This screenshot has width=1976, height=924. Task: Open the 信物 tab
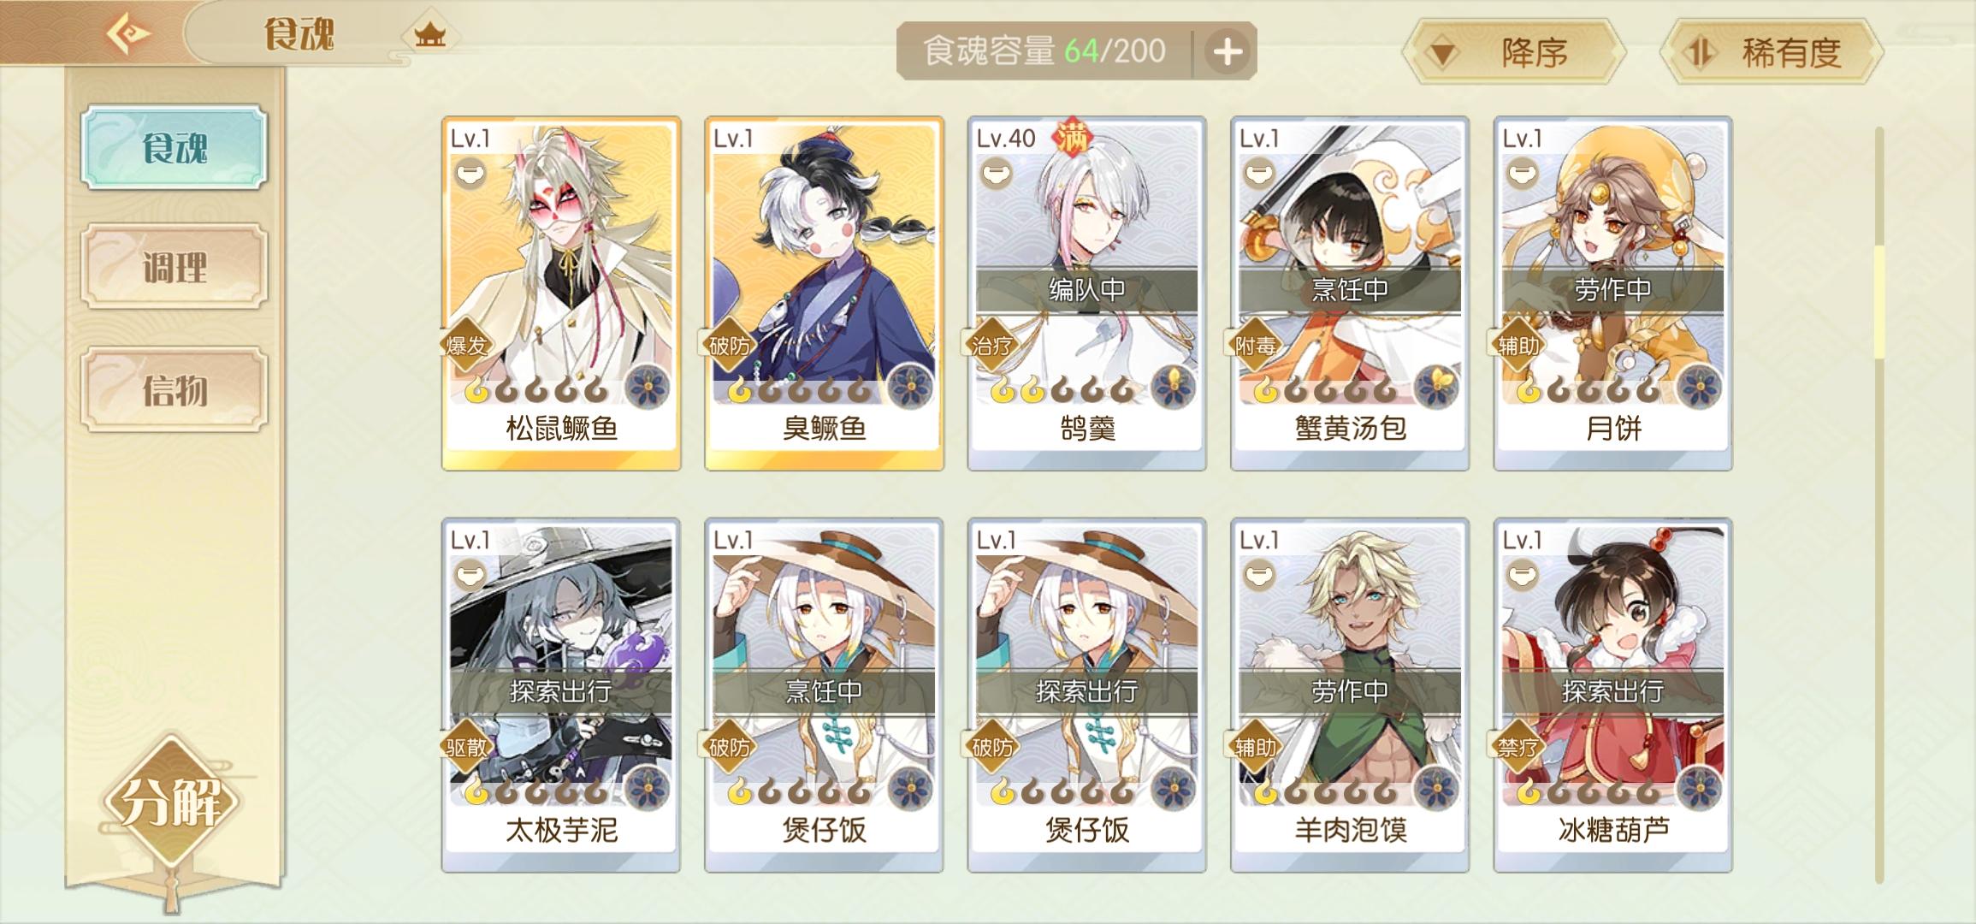175,390
